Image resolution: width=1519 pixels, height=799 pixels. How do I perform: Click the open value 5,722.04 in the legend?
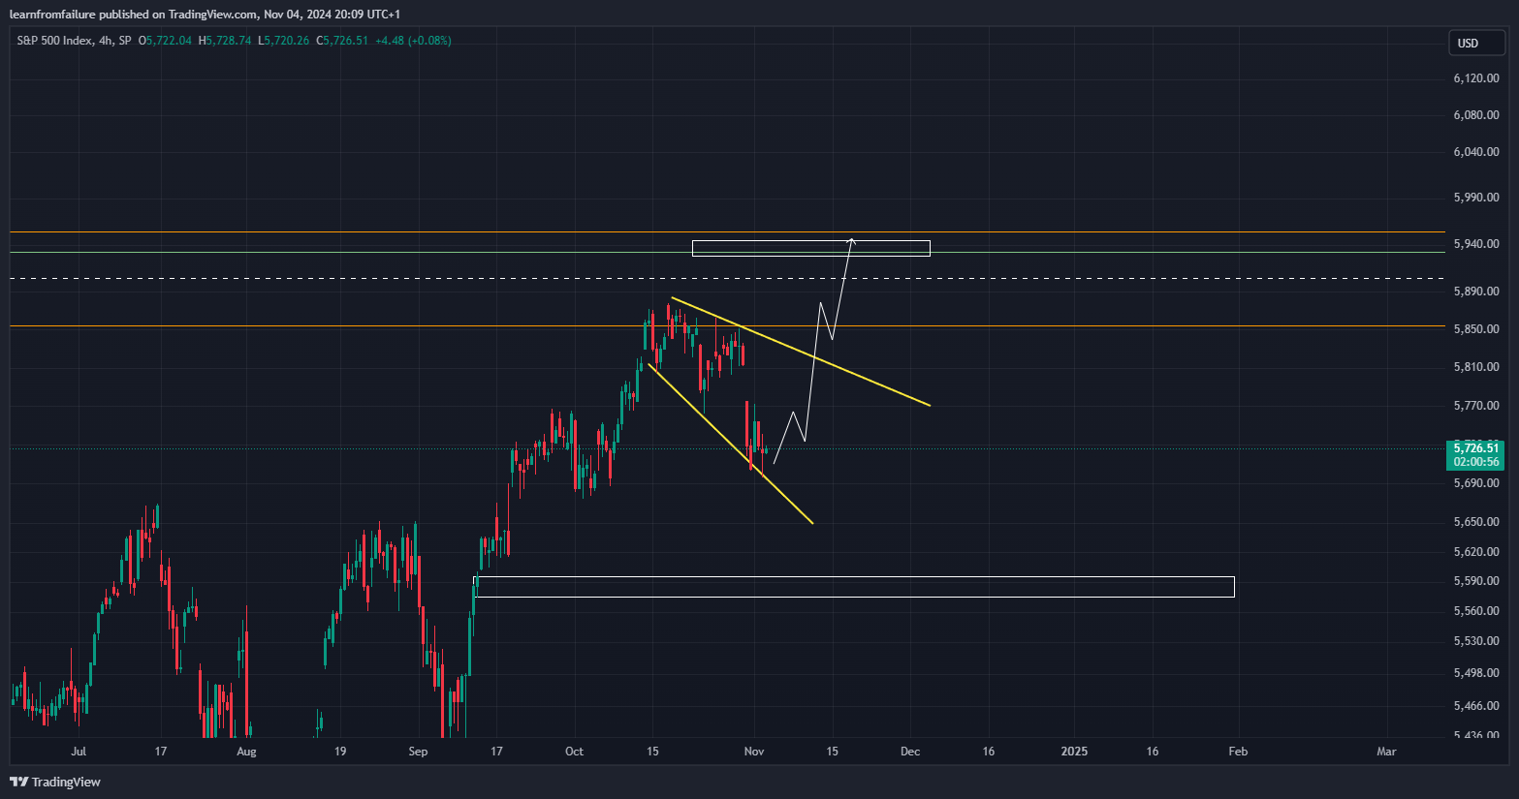tap(170, 41)
